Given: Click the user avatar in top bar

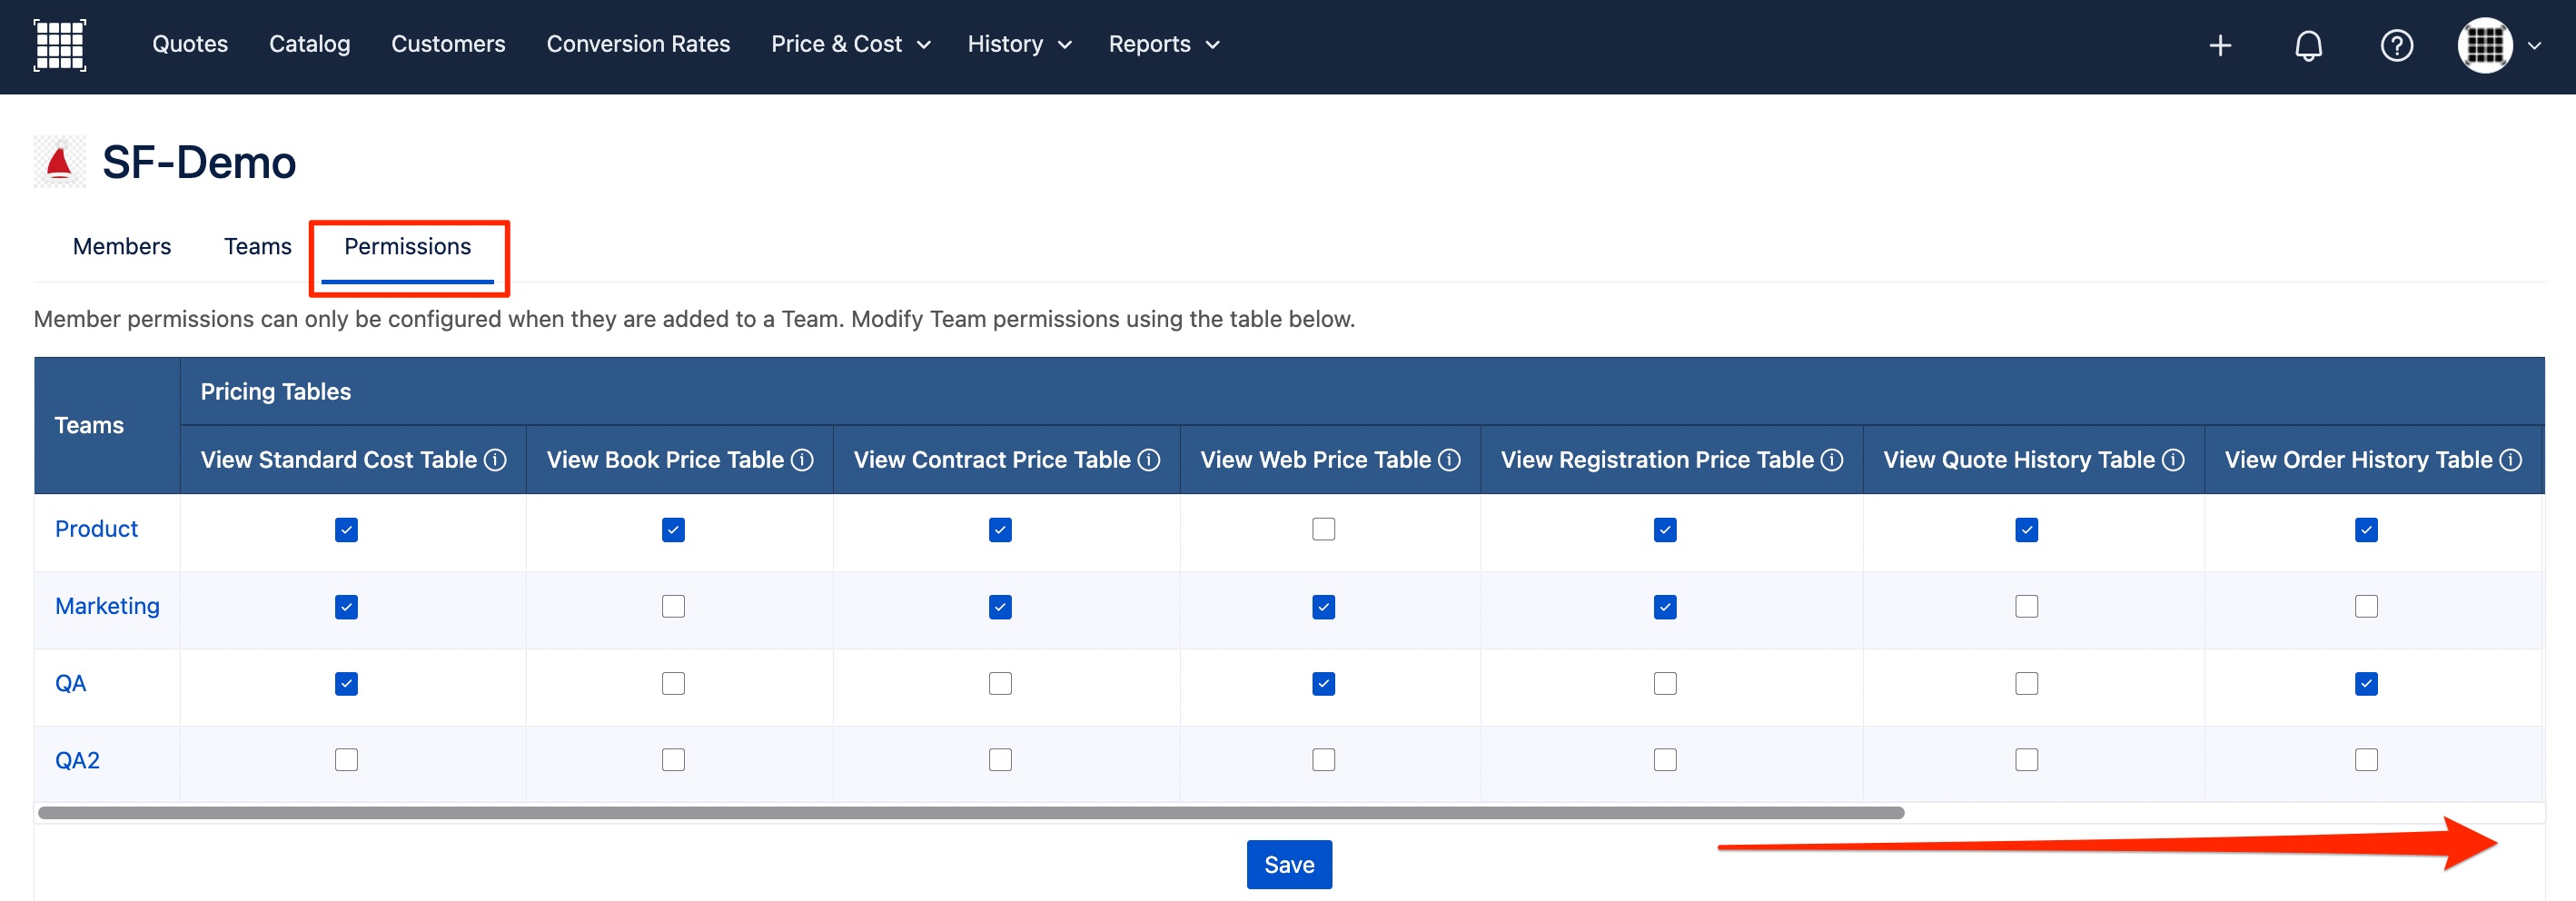Looking at the screenshot, I should [x=2485, y=45].
